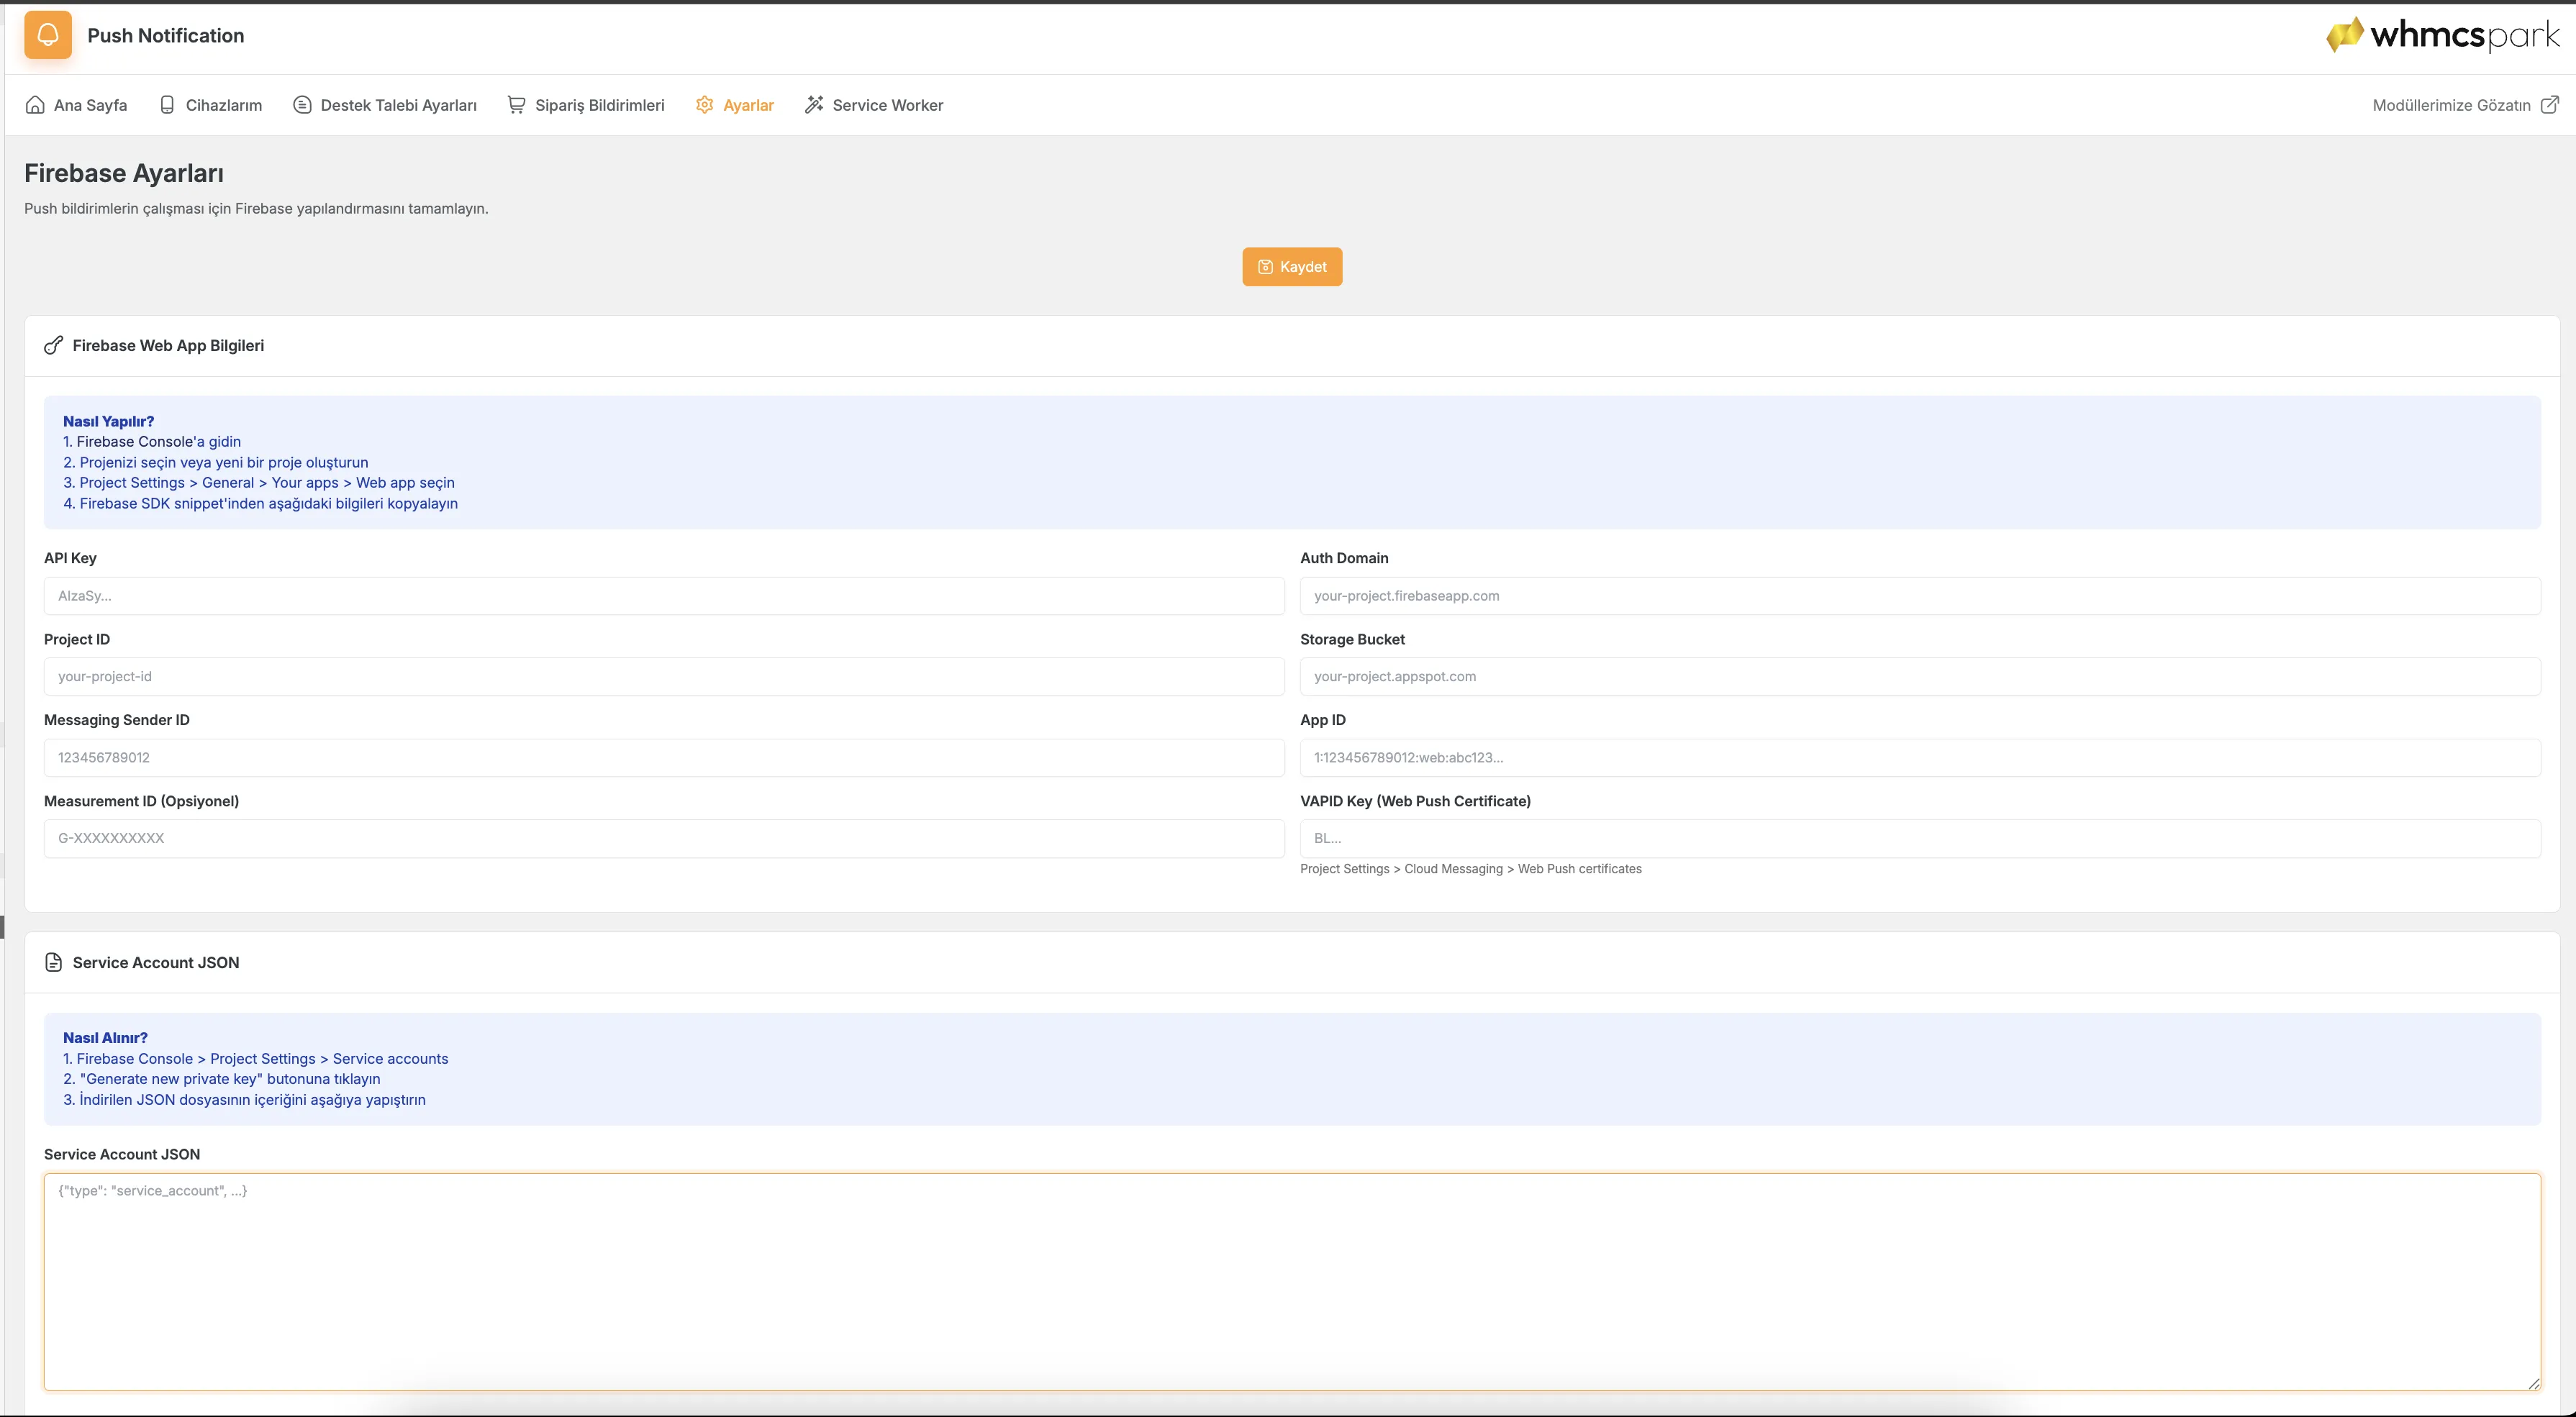This screenshot has width=2576, height=1417.
Task: Switch to the Cihazlarım tab
Action: pyautogui.click(x=210, y=105)
